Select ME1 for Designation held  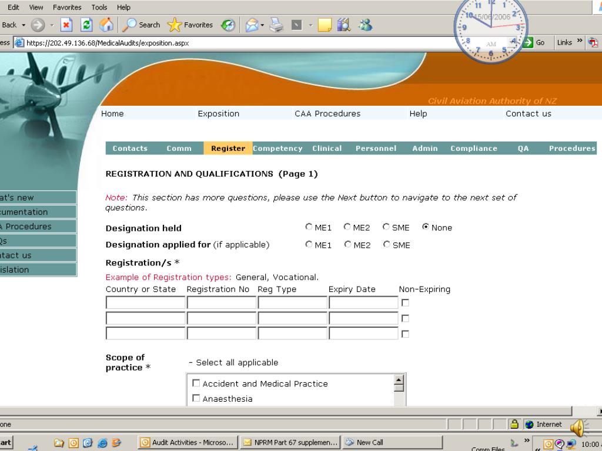point(309,227)
